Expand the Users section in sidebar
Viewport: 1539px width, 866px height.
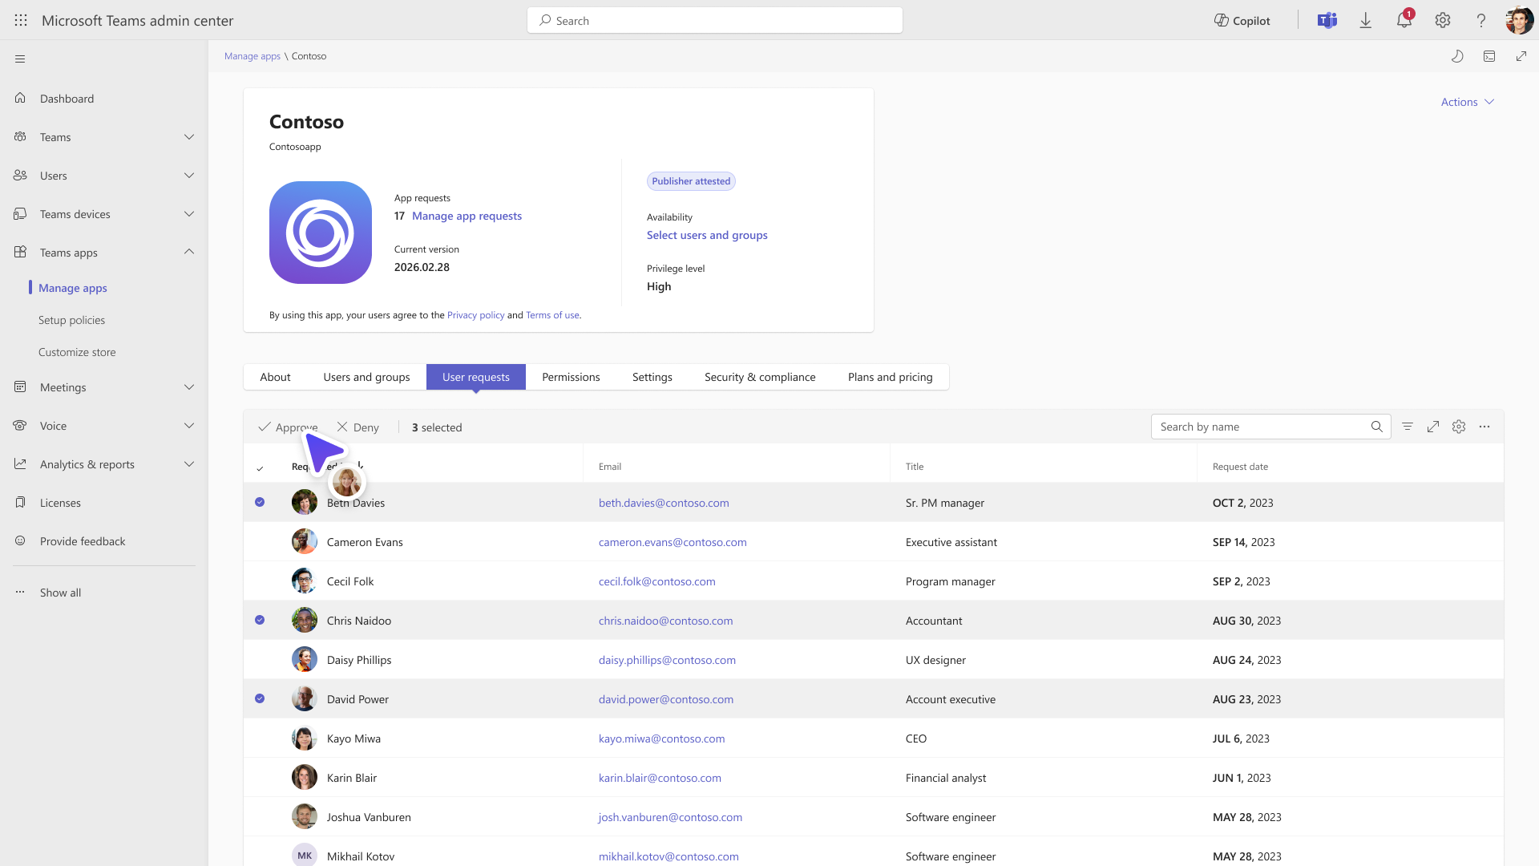[x=189, y=176]
